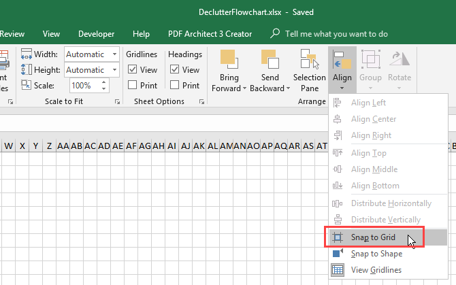Increase the Scale percentage with up arrow
456x285 pixels.
coord(104,82)
